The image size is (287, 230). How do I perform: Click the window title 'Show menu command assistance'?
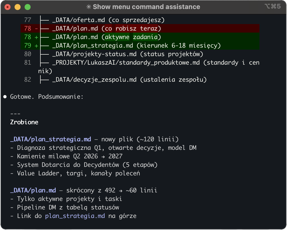click(147, 7)
